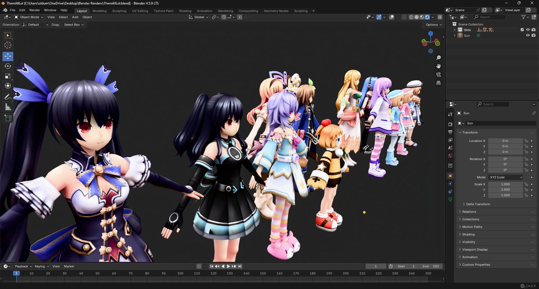This screenshot has width=539, height=289.
Task: Expand the Sun object in outliner
Action: tap(455, 35)
